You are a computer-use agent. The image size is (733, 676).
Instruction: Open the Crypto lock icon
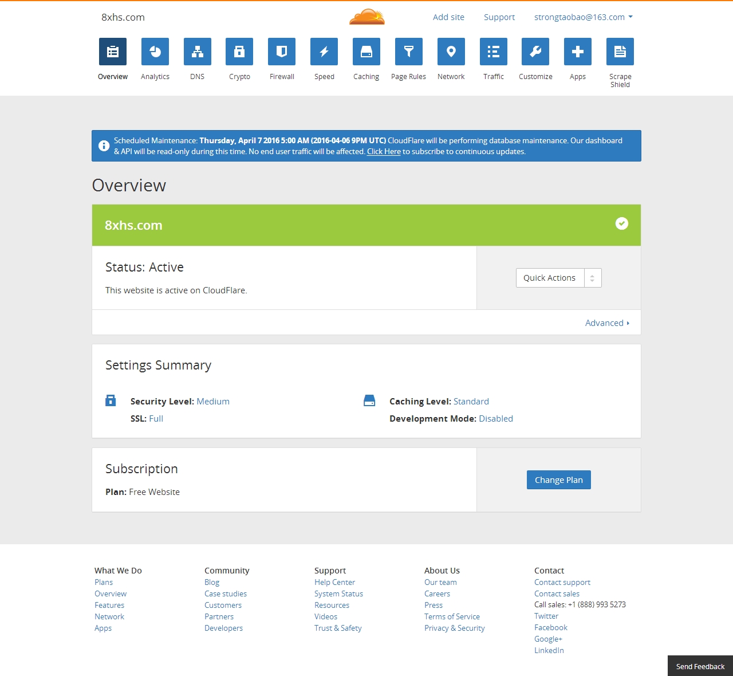(x=239, y=52)
